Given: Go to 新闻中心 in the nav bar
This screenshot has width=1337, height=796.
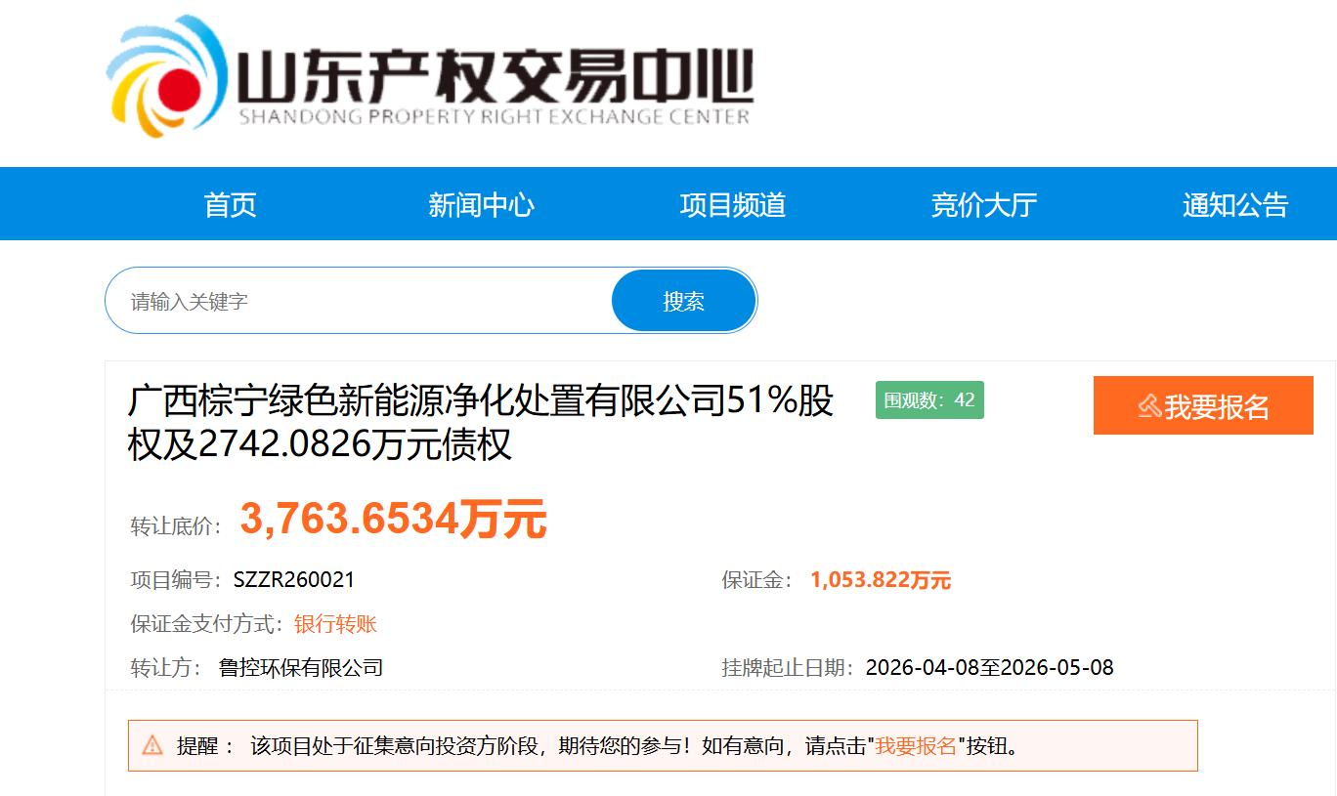Looking at the screenshot, I should tap(481, 205).
